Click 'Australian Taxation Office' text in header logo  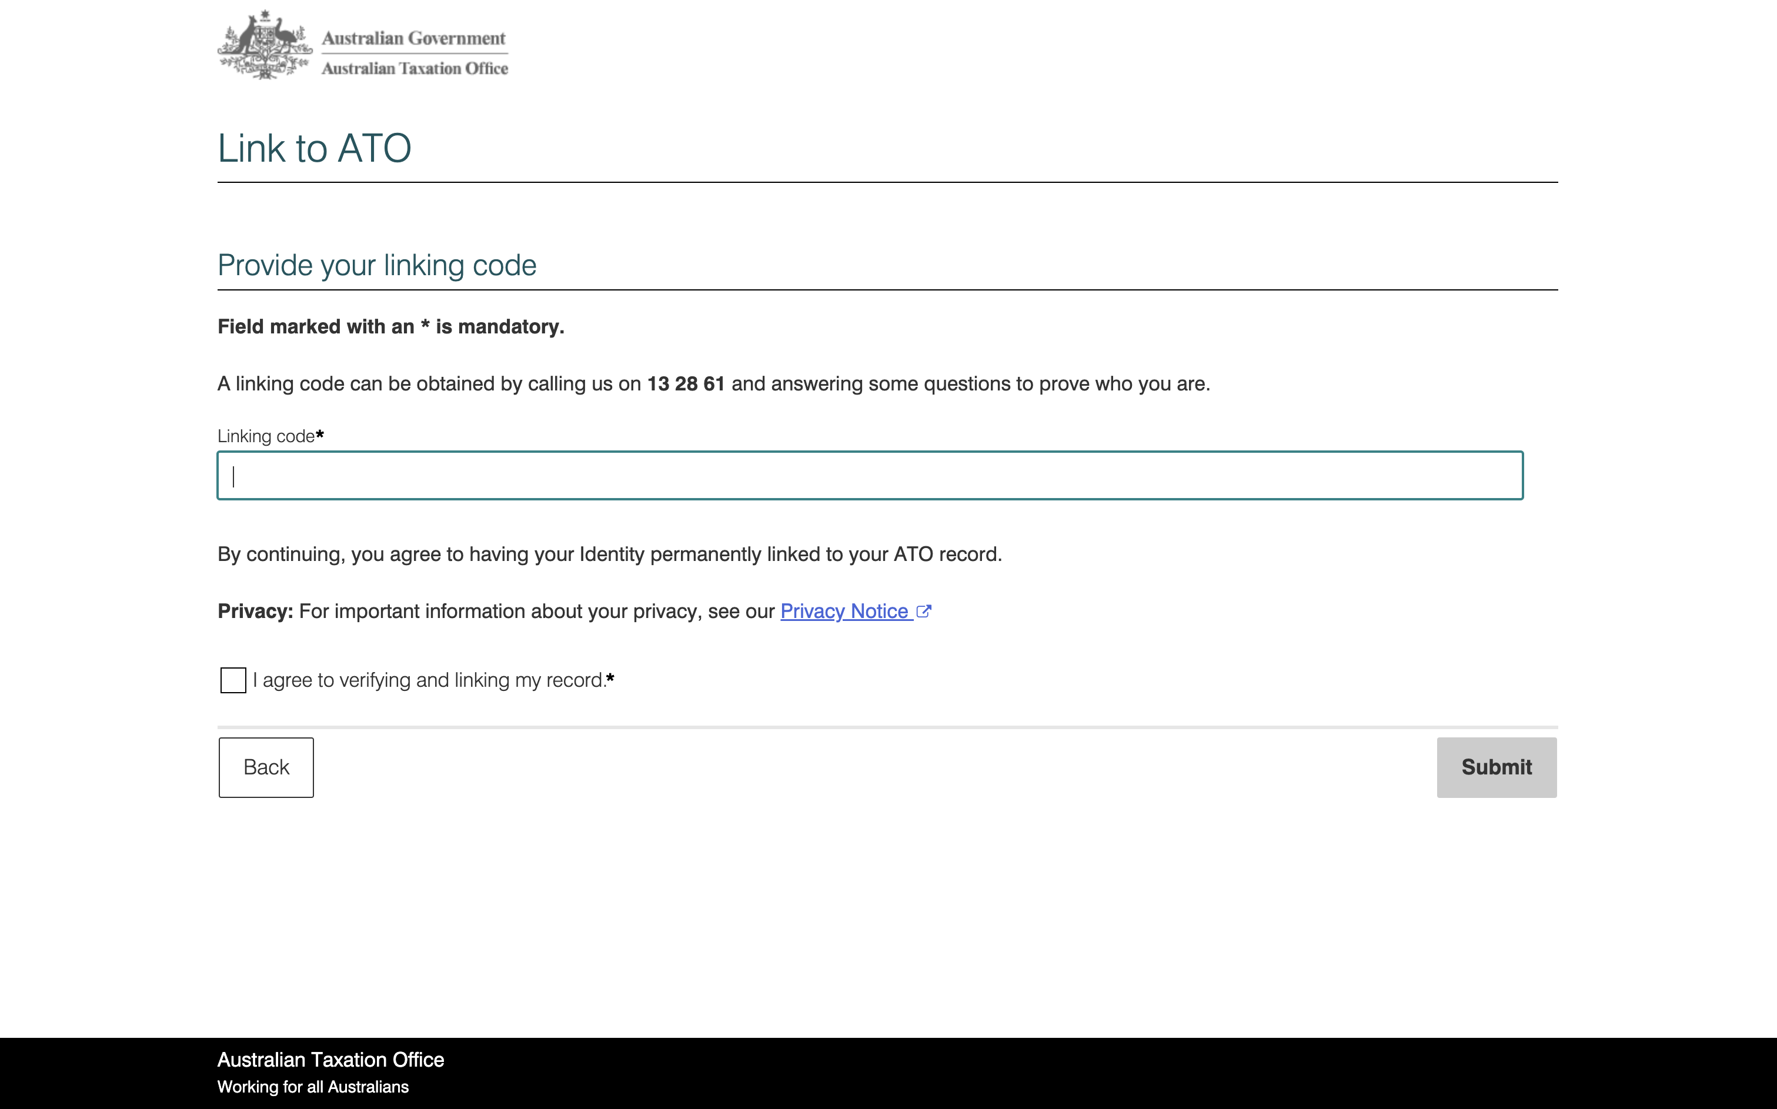415,68
